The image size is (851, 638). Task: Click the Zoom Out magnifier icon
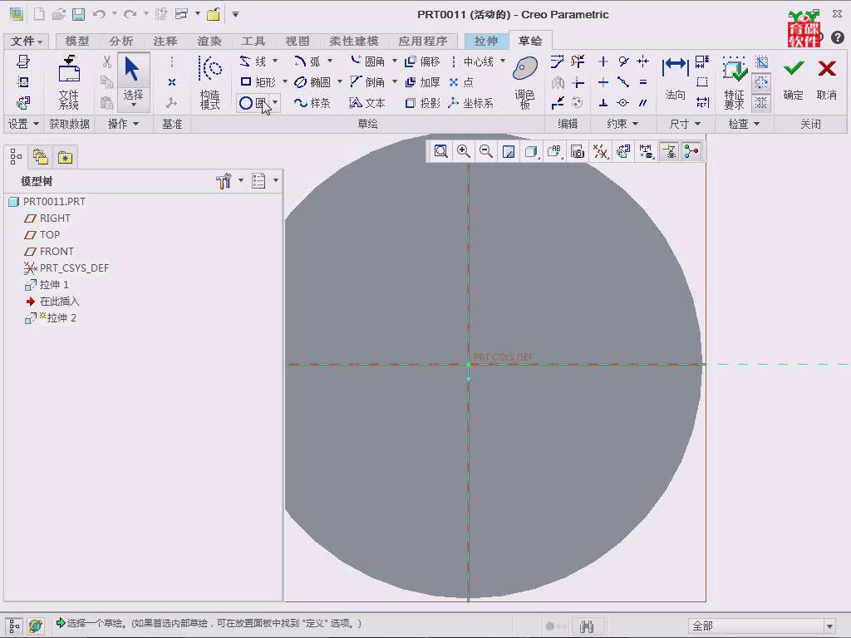(486, 151)
